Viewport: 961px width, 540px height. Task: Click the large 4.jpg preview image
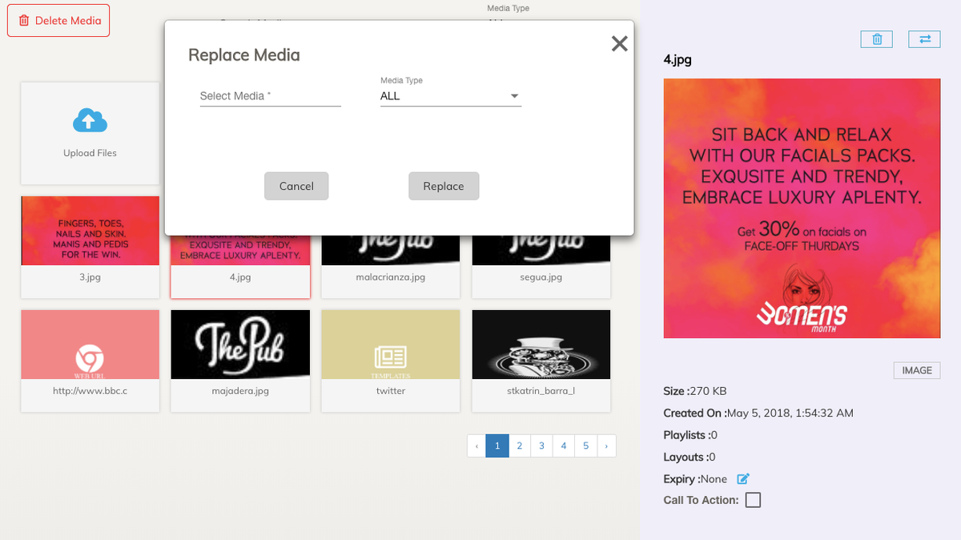click(x=802, y=208)
